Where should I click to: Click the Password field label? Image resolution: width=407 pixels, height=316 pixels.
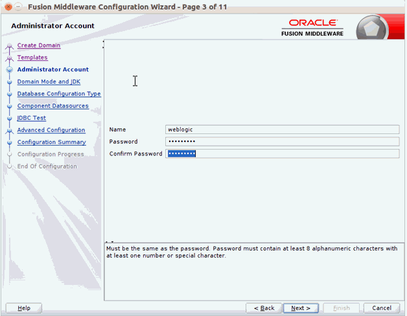point(123,142)
